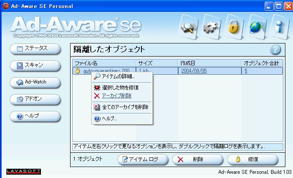Screen dimensions: 293x178
Task: Open スキャン in the sidebar
Action: [35, 66]
